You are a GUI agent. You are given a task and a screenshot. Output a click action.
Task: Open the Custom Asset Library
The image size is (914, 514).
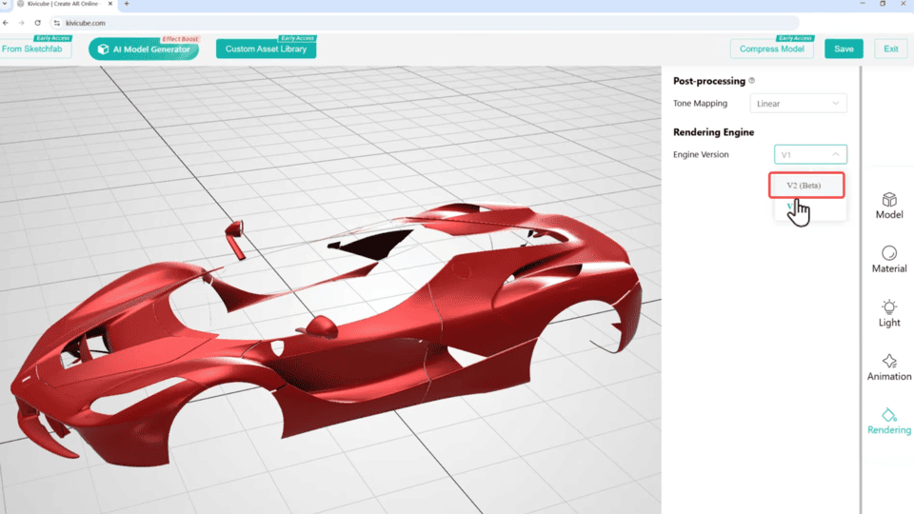pos(266,49)
